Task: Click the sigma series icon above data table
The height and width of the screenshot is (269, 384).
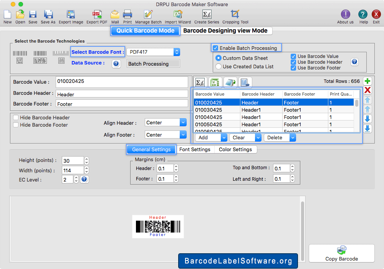Action: coord(200,83)
